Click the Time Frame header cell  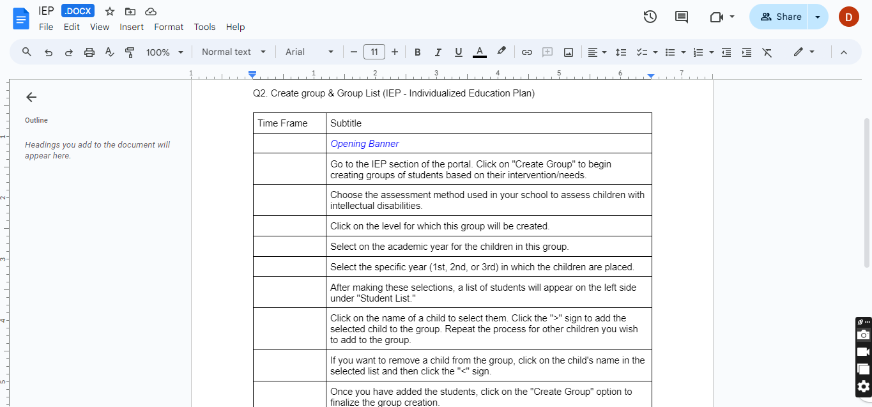click(289, 123)
